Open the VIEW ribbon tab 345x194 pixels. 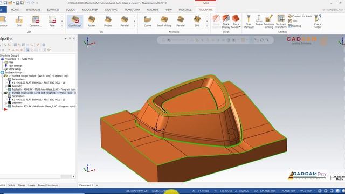(169, 10)
